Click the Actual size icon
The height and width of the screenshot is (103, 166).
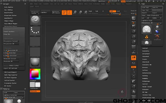134,36
